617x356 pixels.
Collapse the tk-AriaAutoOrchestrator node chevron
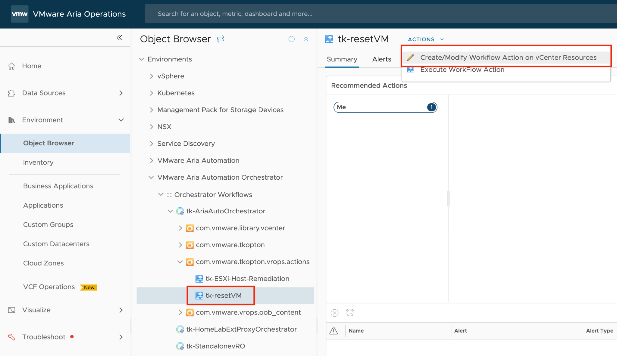[171, 211]
